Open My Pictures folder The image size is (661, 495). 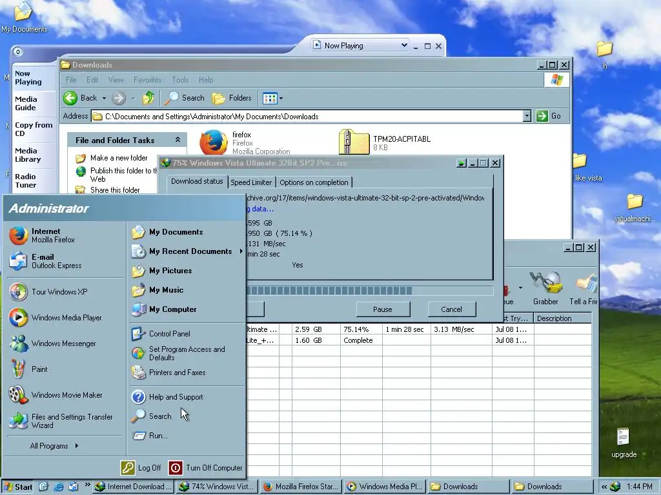tap(161, 271)
